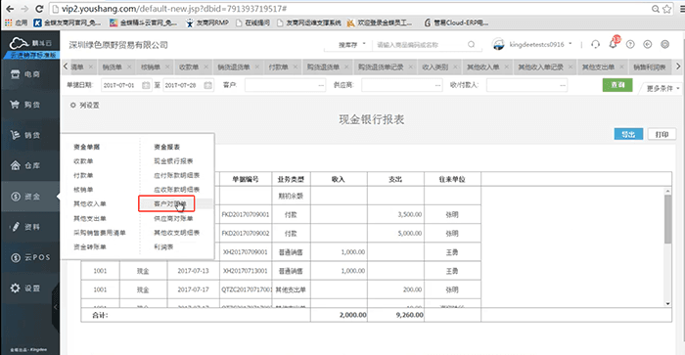Bookmark the page with the star icon
Image resolution: width=685 pixels, height=355 pixels.
[x=667, y=9]
